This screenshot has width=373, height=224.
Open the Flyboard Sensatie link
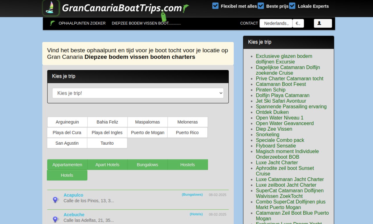coord(276,146)
